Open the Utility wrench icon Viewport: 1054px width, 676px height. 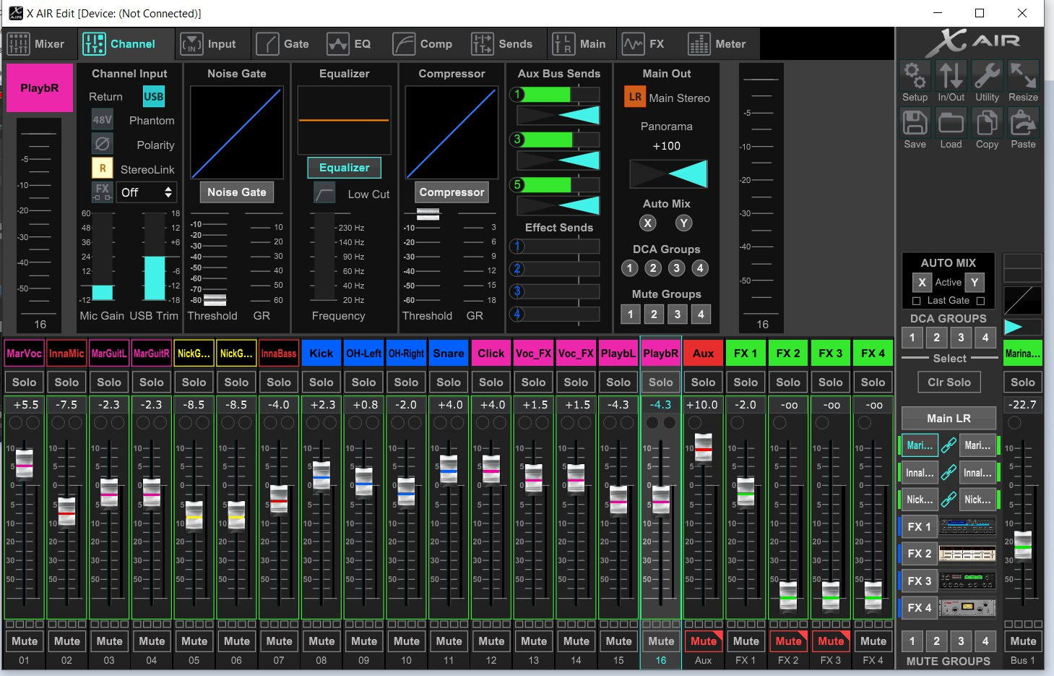pyautogui.click(x=987, y=76)
